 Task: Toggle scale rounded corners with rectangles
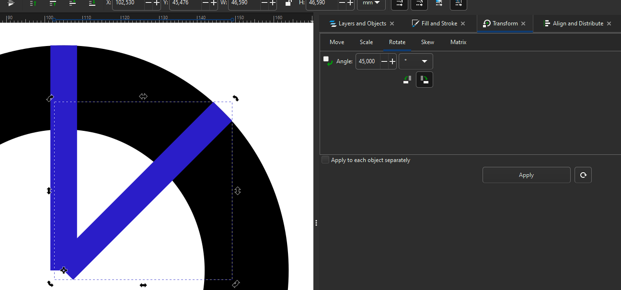(x=419, y=3)
